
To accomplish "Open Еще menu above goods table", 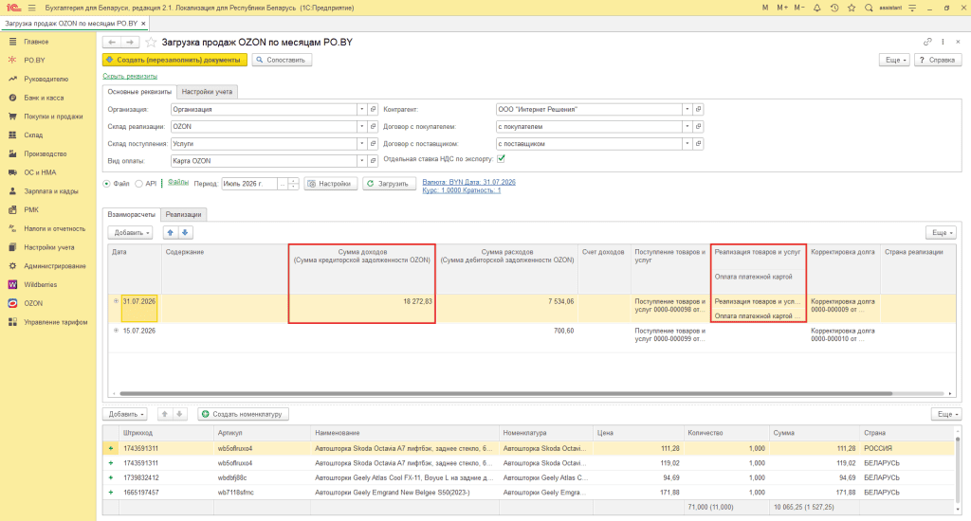I will coord(946,414).
